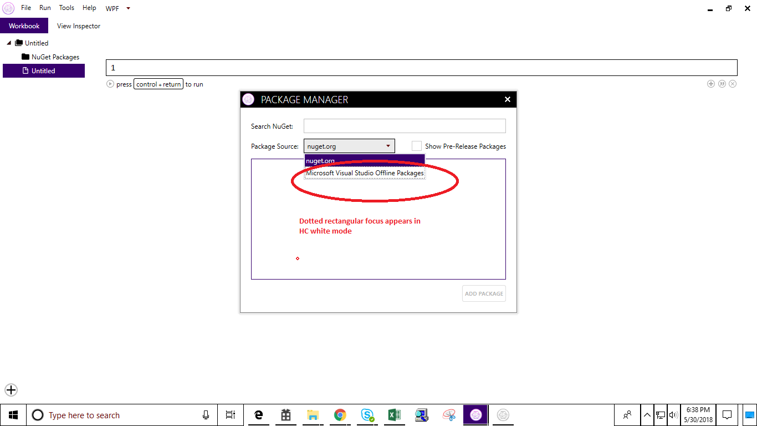This screenshot has height=426, width=757.
Task: Click the Search NuGet input field
Action: coord(404,125)
